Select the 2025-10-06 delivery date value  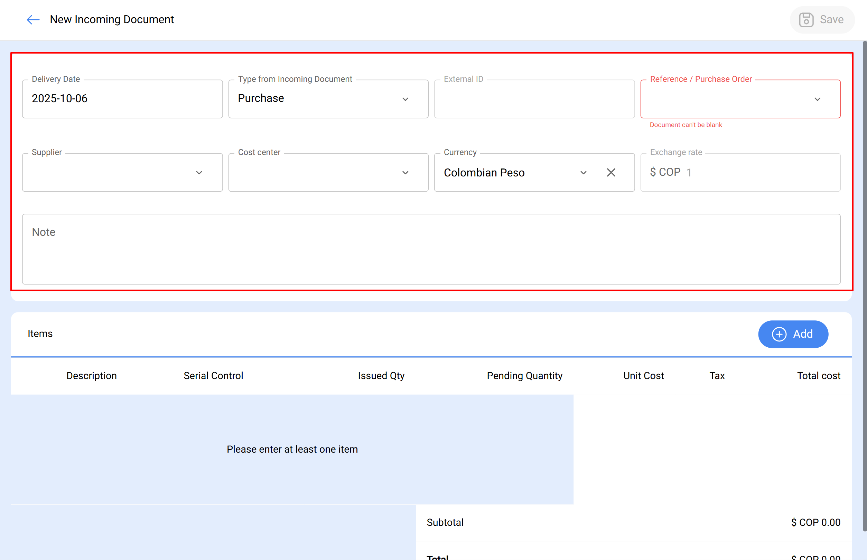tap(59, 98)
